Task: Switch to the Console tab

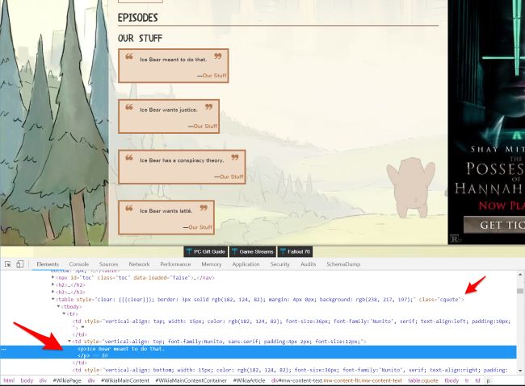Action: pyautogui.click(x=79, y=264)
